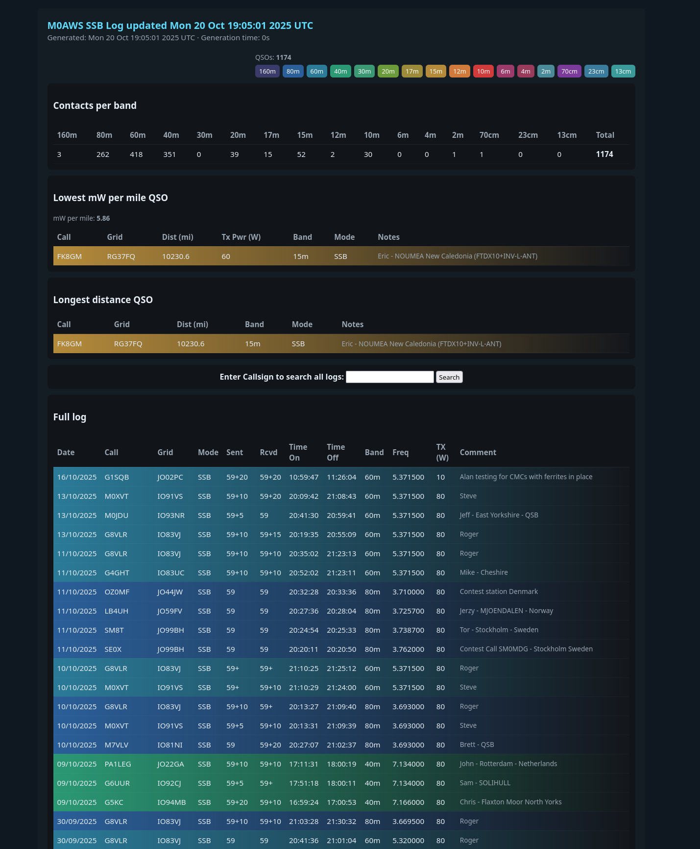Click the Comment column header in Full log
This screenshot has height=849, width=700.
[x=478, y=452]
